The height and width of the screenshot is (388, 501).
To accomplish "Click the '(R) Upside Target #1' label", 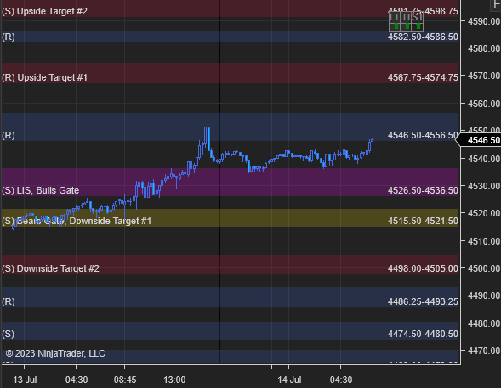I will (x=44, y=77).
